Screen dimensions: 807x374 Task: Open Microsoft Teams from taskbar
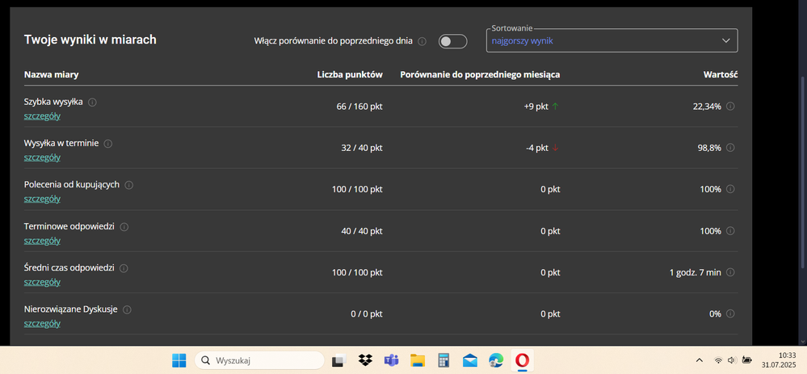(x=391, y=360)
